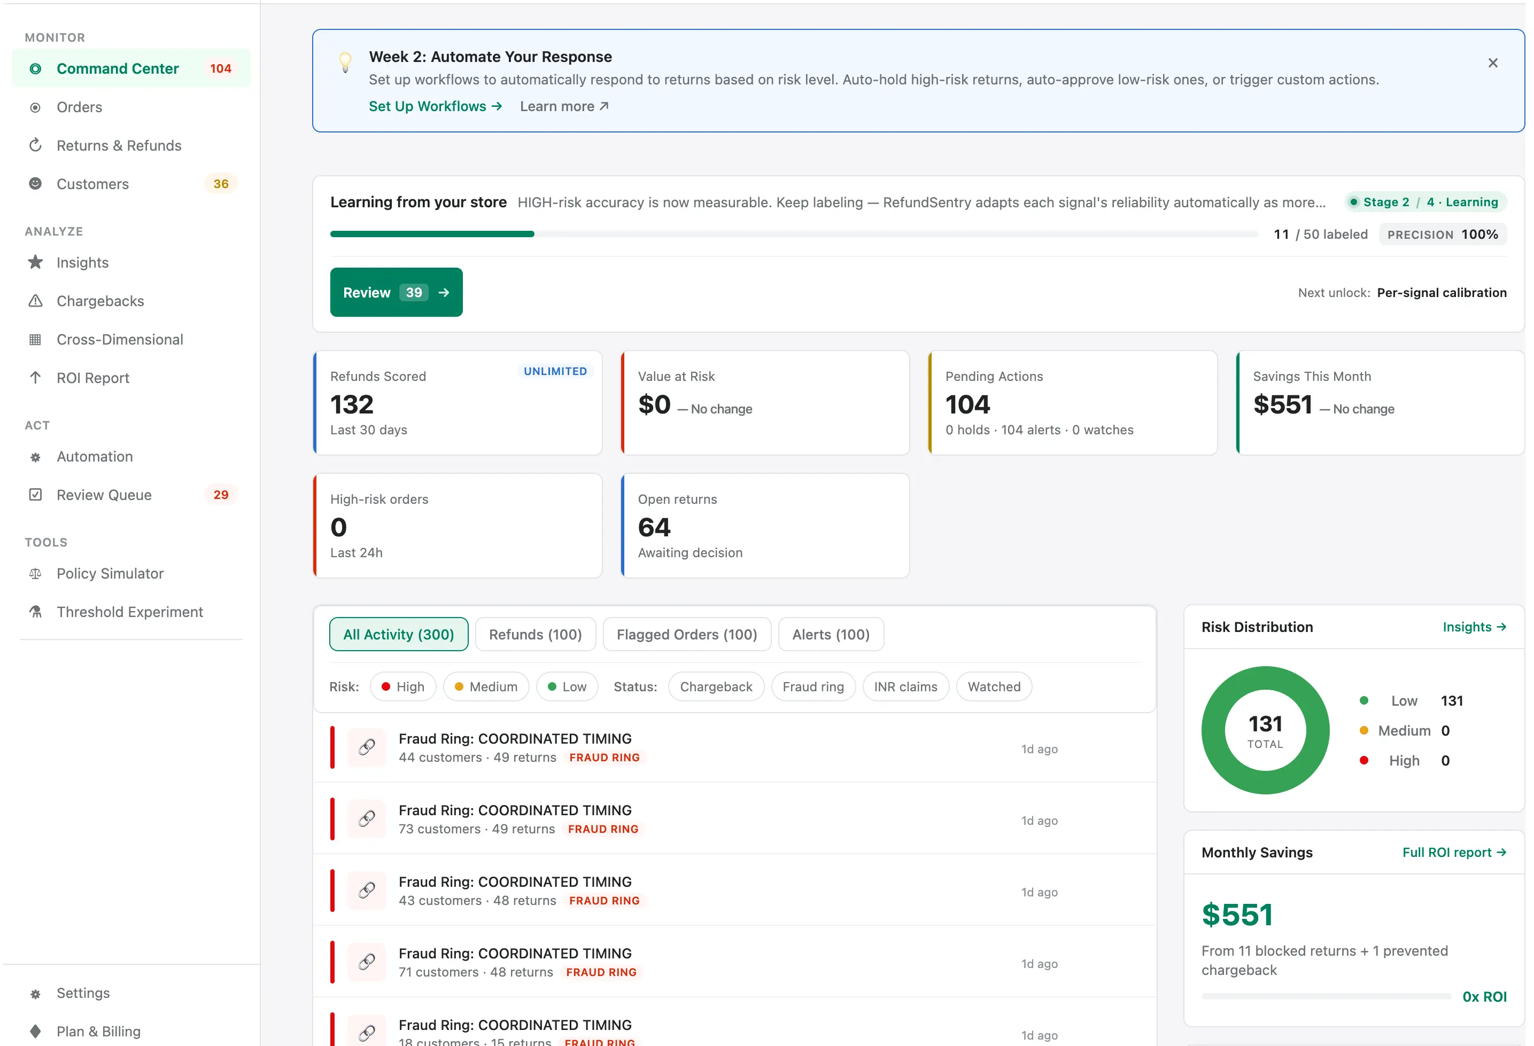Go to Chargebacks page
1534x1046 pixels.
[x=131, y=301]
